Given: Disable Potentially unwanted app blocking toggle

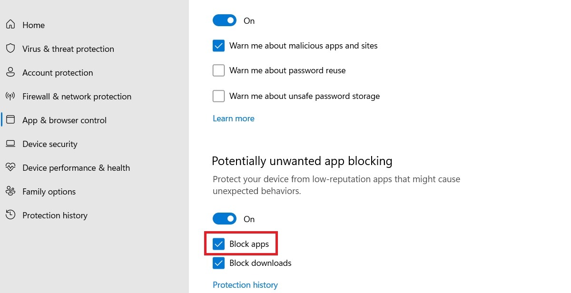Looking at the screenshot, I should coord(224,218).
